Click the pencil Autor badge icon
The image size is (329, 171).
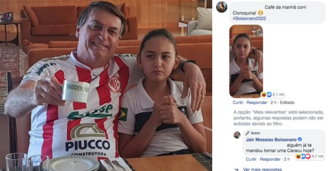point(248,133)
